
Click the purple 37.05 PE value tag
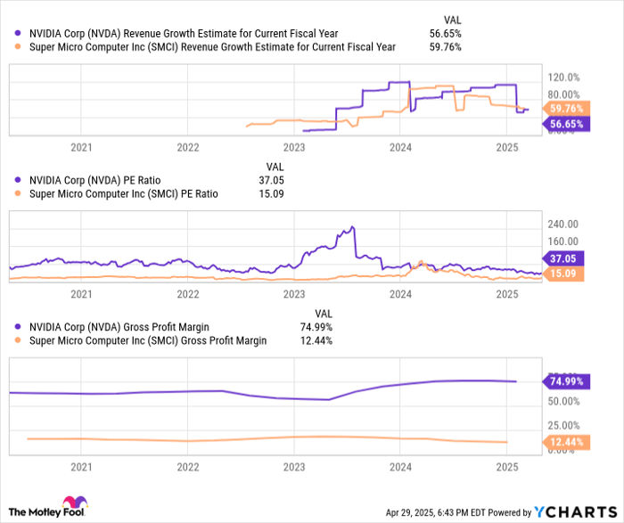click(569, 257)
